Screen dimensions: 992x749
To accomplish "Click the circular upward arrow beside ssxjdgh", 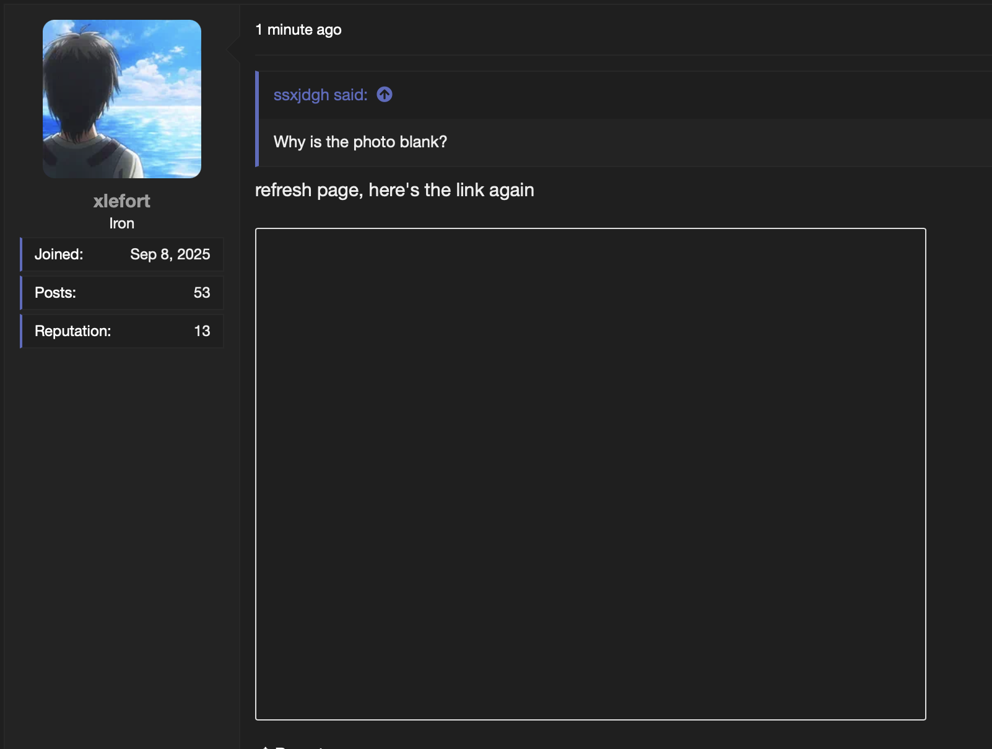I will coord(384,95).
